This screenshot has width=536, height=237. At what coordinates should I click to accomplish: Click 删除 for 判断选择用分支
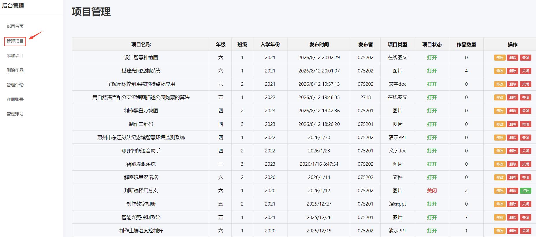513,191
